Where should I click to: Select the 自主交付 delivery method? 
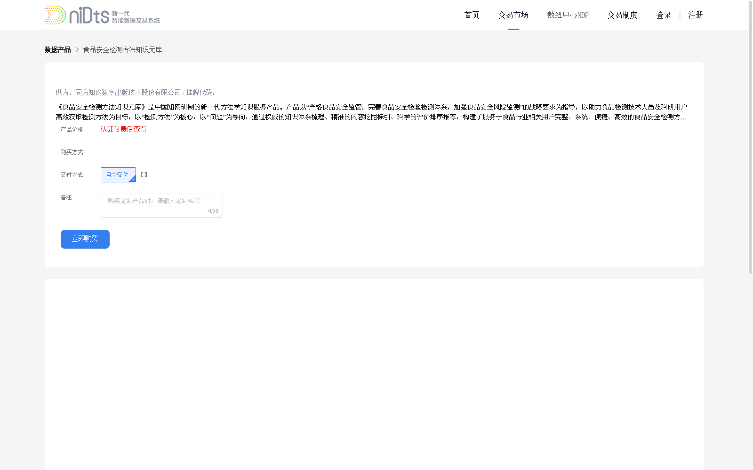point(118,174)
